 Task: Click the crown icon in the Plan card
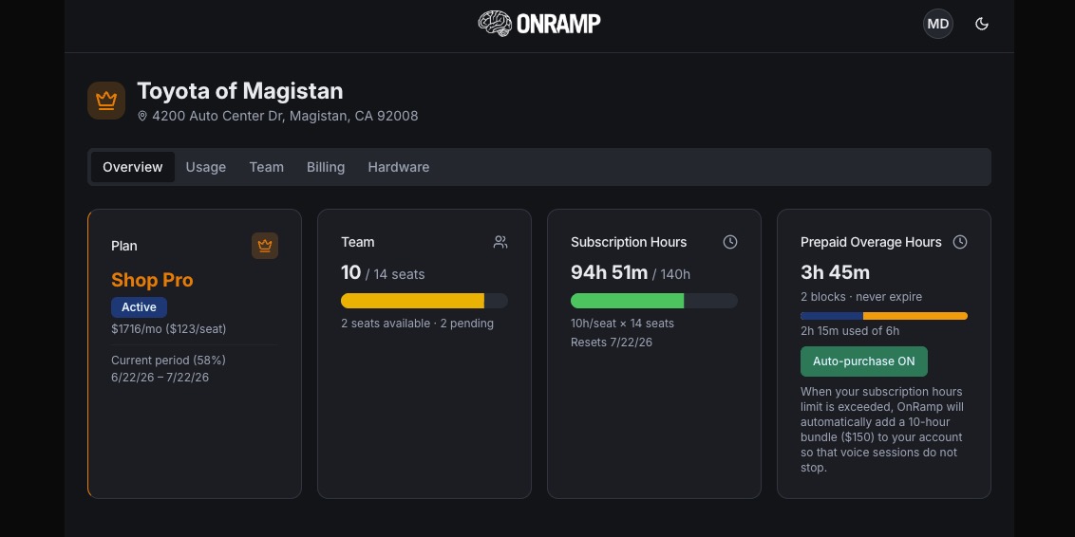265,246
